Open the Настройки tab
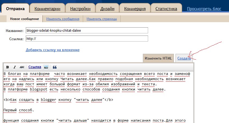The width and height of the screenshot is (229, 123). [80, 9]
